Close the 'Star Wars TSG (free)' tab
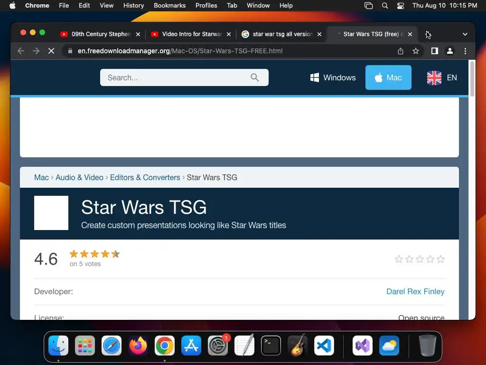The height and width of the screenshot is (365, 486). (x=410, y=34)
